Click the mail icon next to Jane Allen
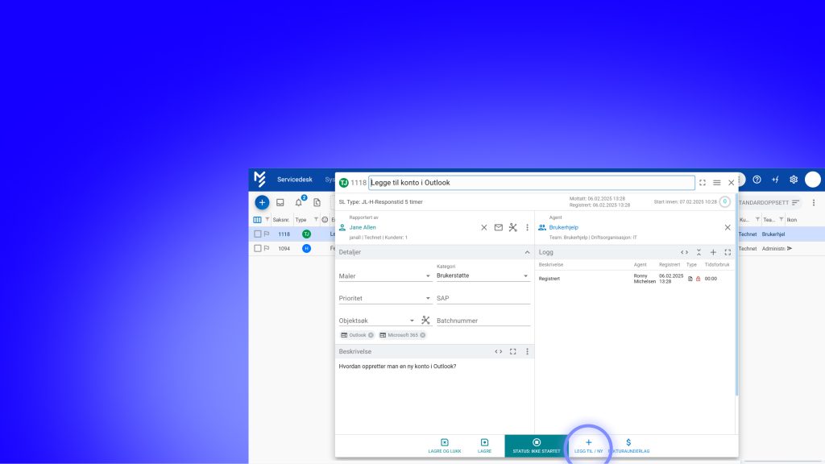This screenshot has width=825, height=464. pos(498,227)
